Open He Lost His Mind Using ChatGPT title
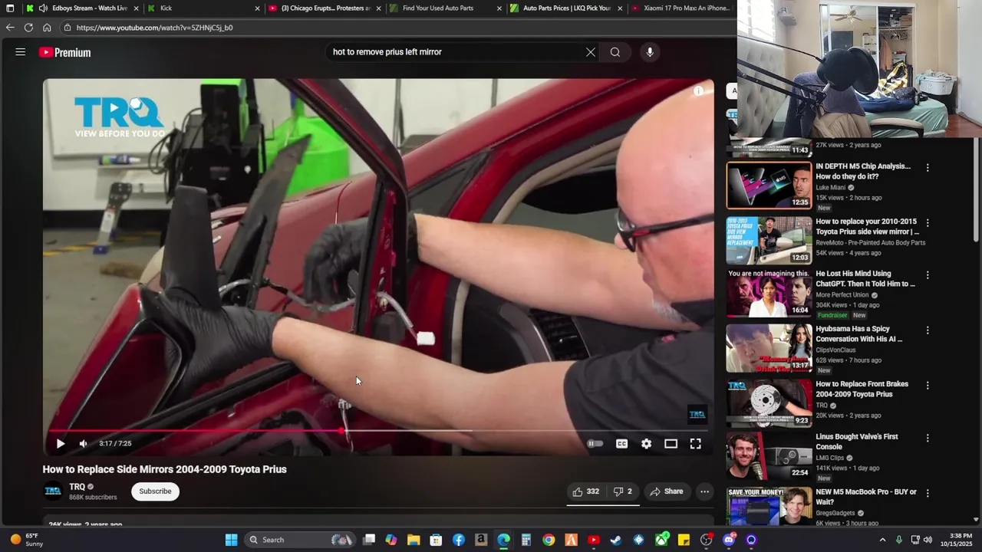 (x=865, y=278)
